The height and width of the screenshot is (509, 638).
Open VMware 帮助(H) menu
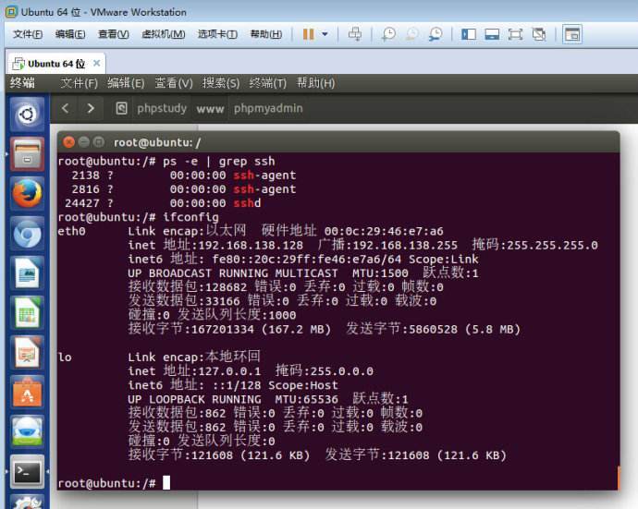[265, 34]
